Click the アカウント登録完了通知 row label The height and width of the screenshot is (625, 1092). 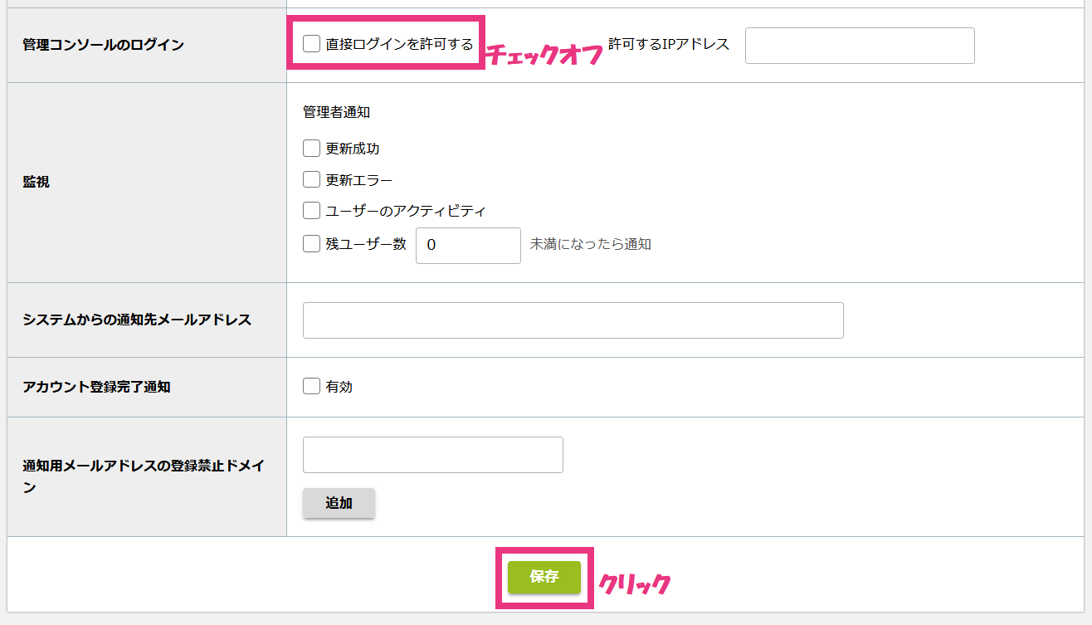click(x=97, y=387)
